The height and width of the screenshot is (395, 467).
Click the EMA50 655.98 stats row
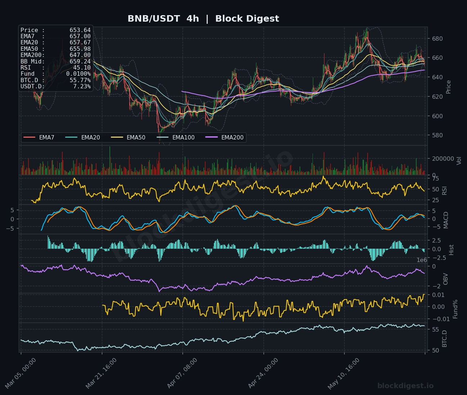[x=55, y=49]
